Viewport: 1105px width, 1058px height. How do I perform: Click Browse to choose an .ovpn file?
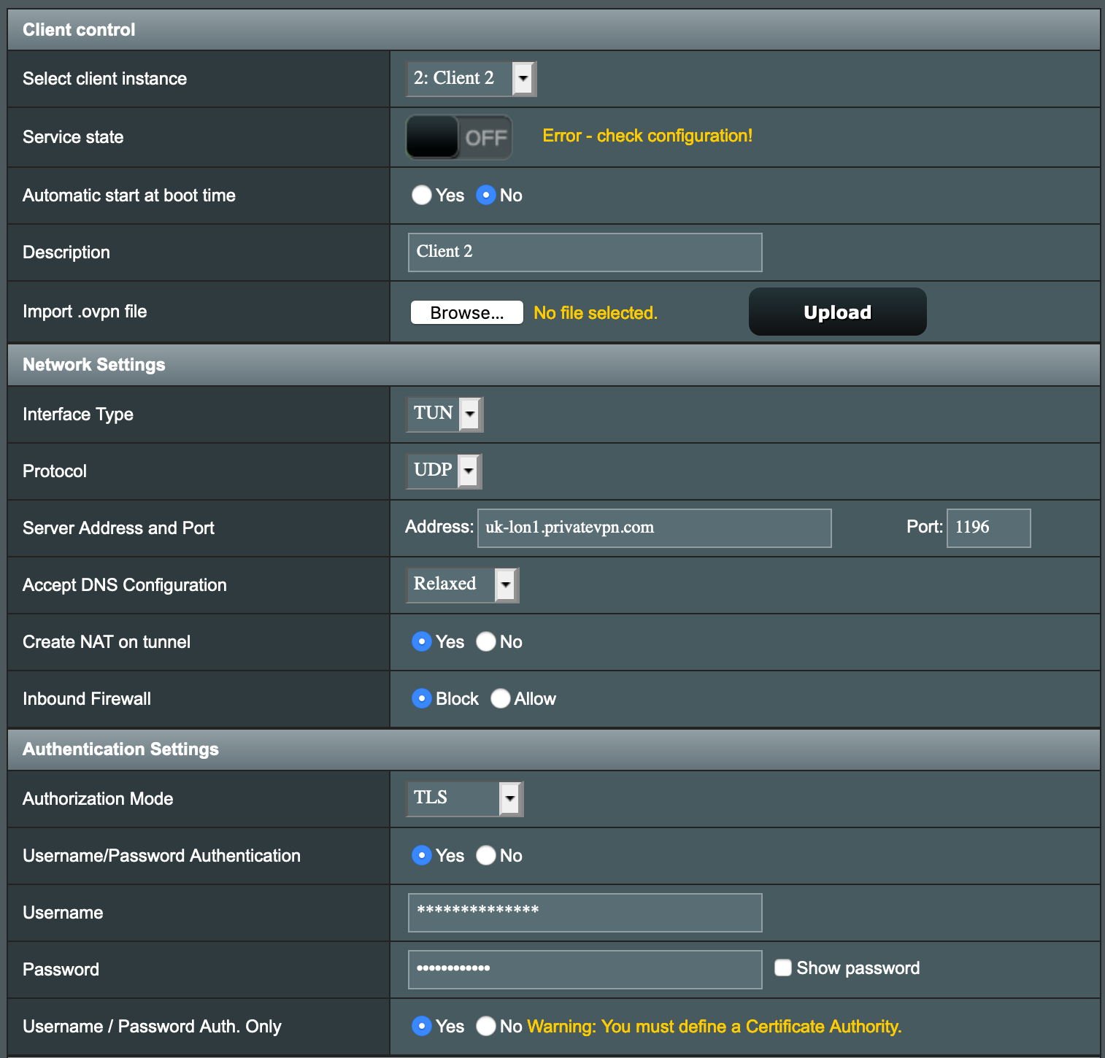[467, 312]
